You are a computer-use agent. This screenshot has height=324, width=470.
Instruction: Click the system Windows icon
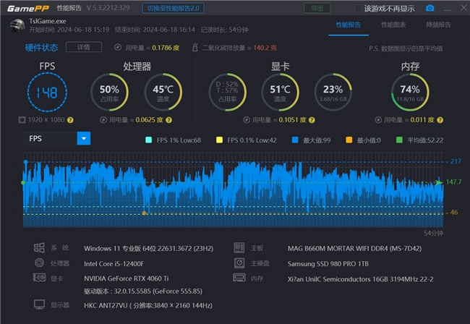[39, 248]
